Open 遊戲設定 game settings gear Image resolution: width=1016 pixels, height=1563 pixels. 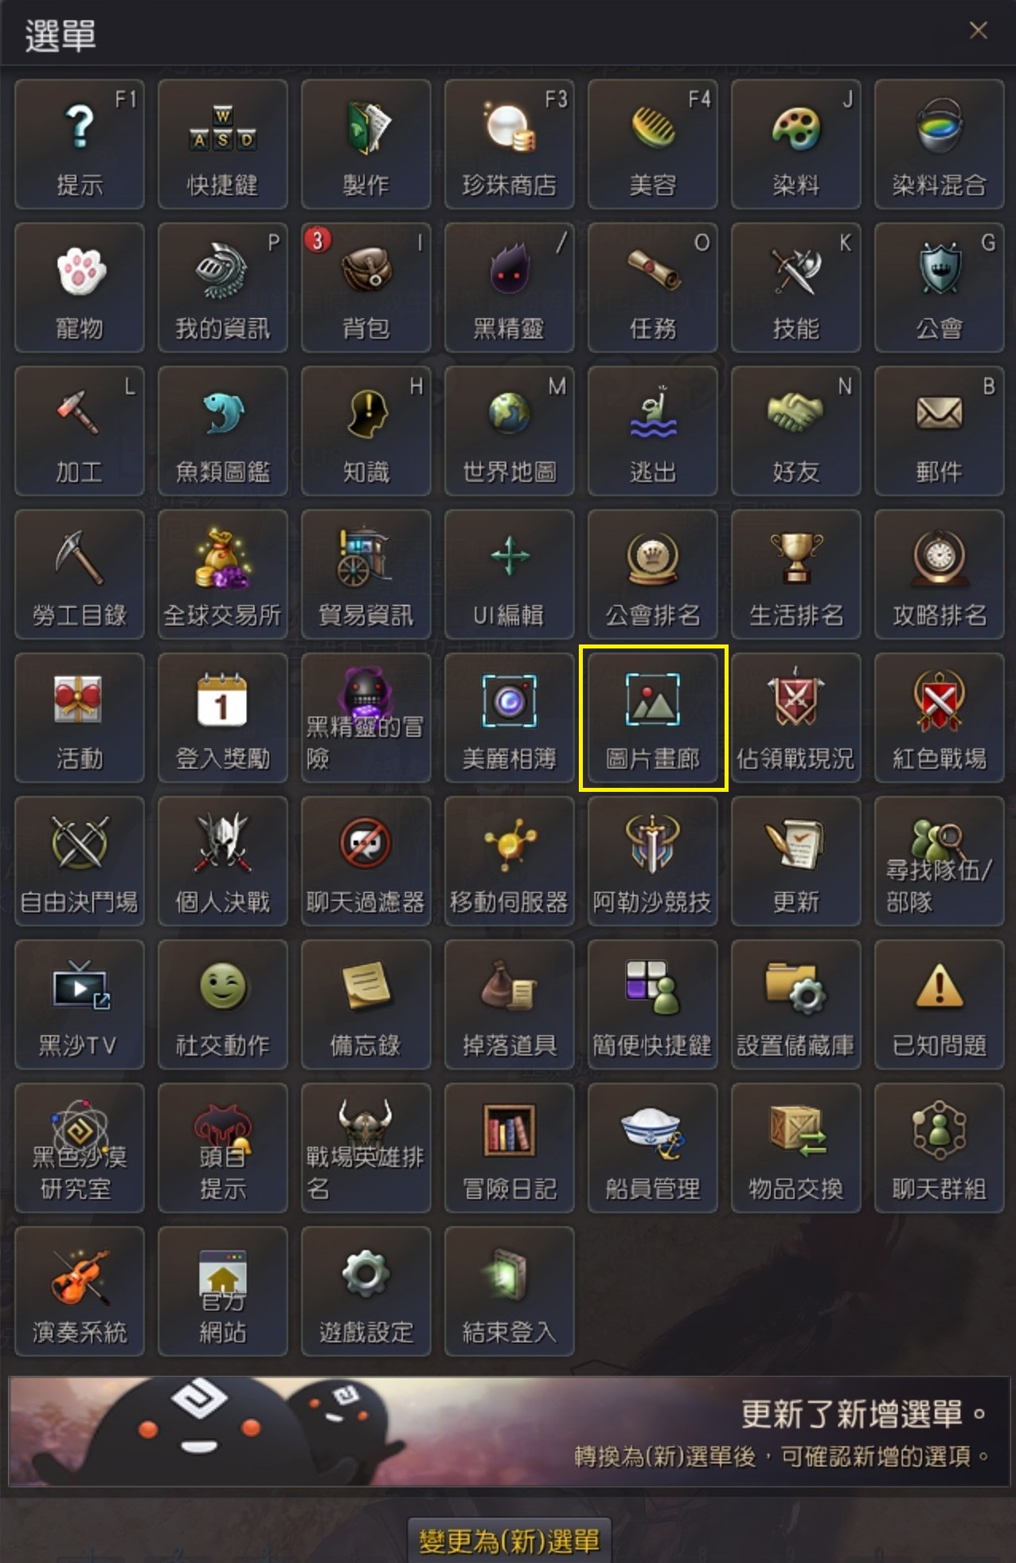366,1291
